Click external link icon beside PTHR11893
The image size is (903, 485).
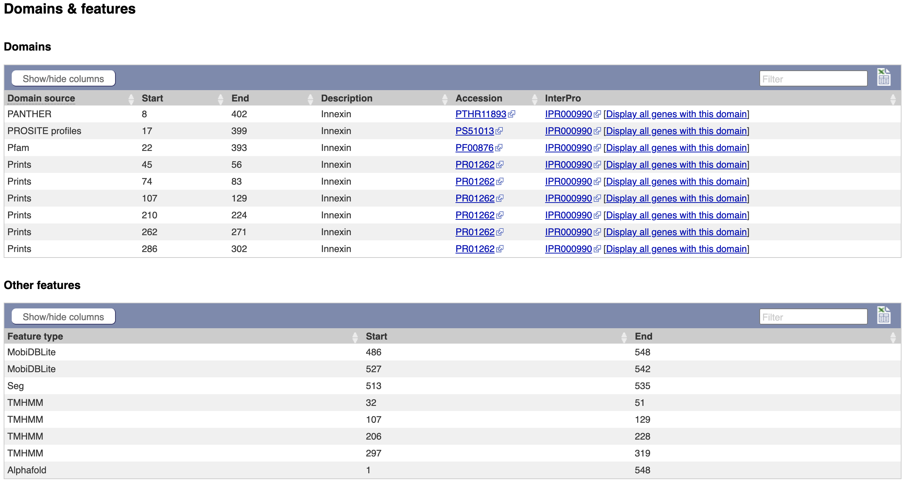click(512, 114)
